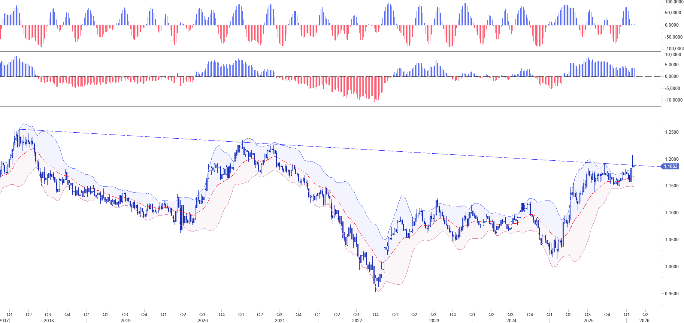Click the 2022 year label on time axis
Image resolution: width=684 pixels, height=323 pixels.
(x=357, y=320)
